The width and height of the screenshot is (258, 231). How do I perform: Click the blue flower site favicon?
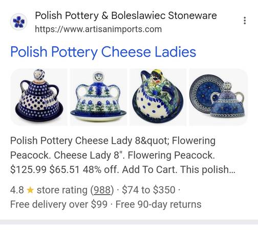coord(18,22)
